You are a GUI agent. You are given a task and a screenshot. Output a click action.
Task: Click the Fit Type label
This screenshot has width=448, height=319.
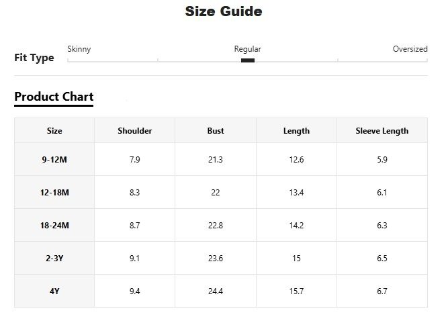pos(34,58)
